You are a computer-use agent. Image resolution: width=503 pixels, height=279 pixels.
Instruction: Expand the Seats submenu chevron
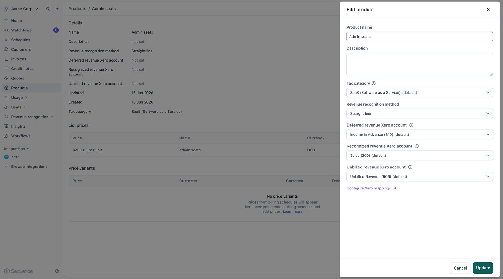coord(25,107)
